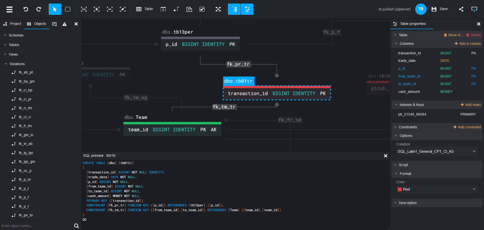Activate the rectangular selection tool
The width and height of the screenshot is (484, 230).
pyautogui.click(x=68, y=9)
